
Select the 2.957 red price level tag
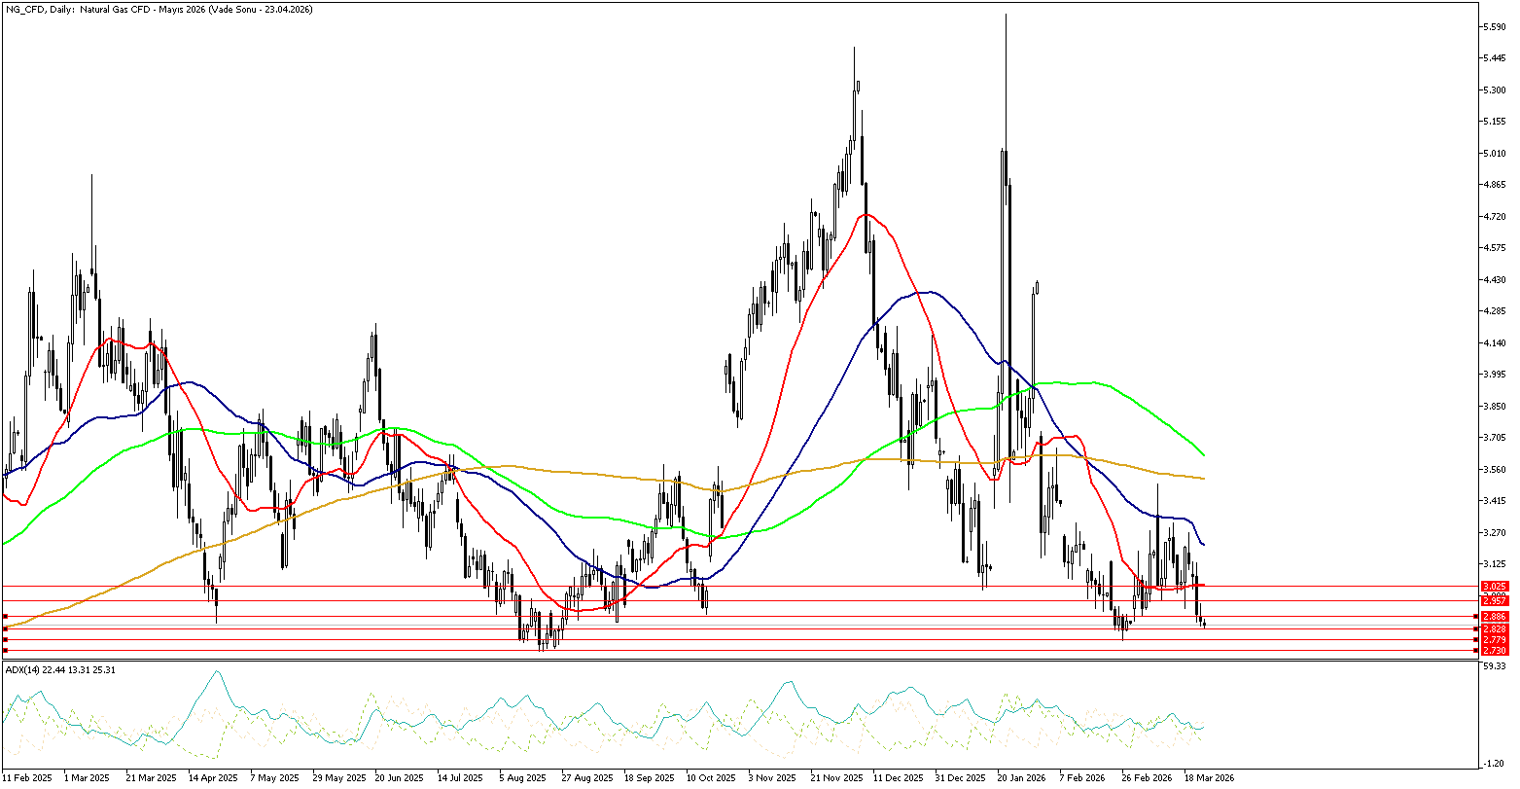pyautogui.click(x=1494, y=601)
